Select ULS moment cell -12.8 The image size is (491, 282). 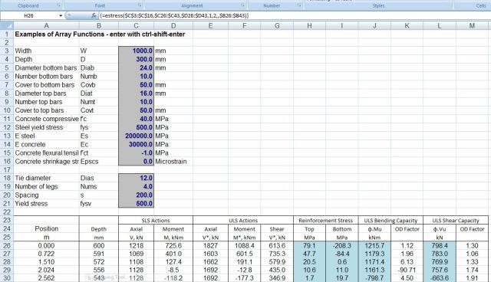[244, 270]
